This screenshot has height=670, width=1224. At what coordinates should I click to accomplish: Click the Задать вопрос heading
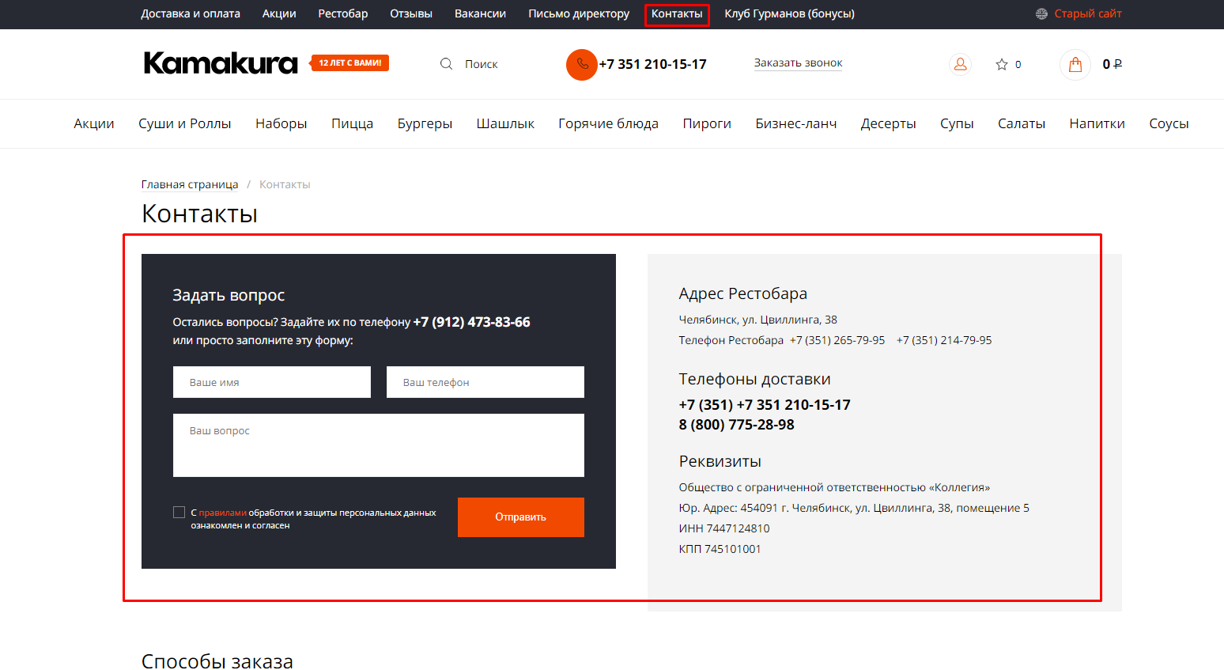[229, 295]
